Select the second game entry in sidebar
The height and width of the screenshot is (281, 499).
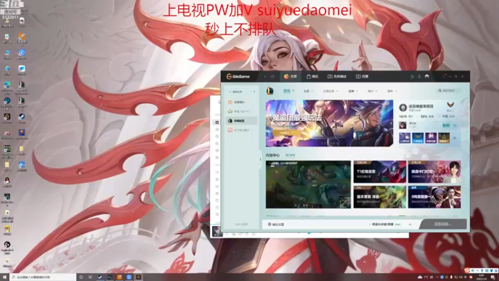[242, 112]
